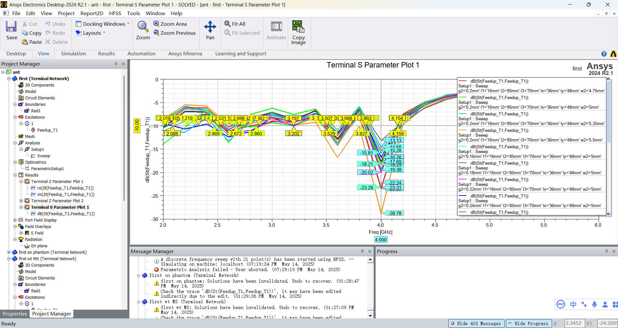Close the Project Manager panel

pyautogui.click(x=123, y=64)
